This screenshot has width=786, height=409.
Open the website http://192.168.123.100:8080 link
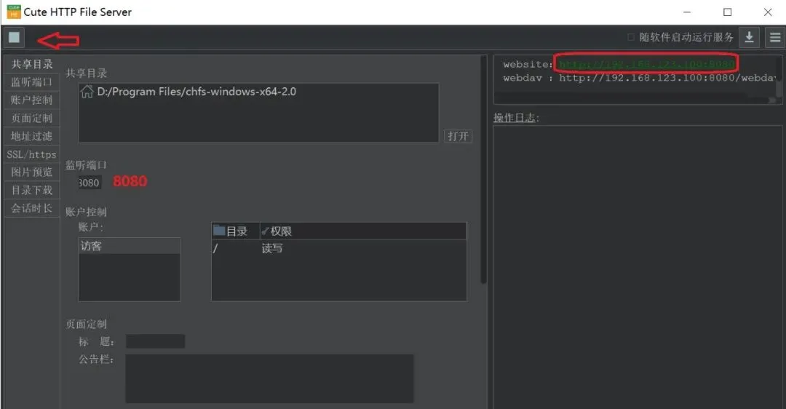coord(647,64)
